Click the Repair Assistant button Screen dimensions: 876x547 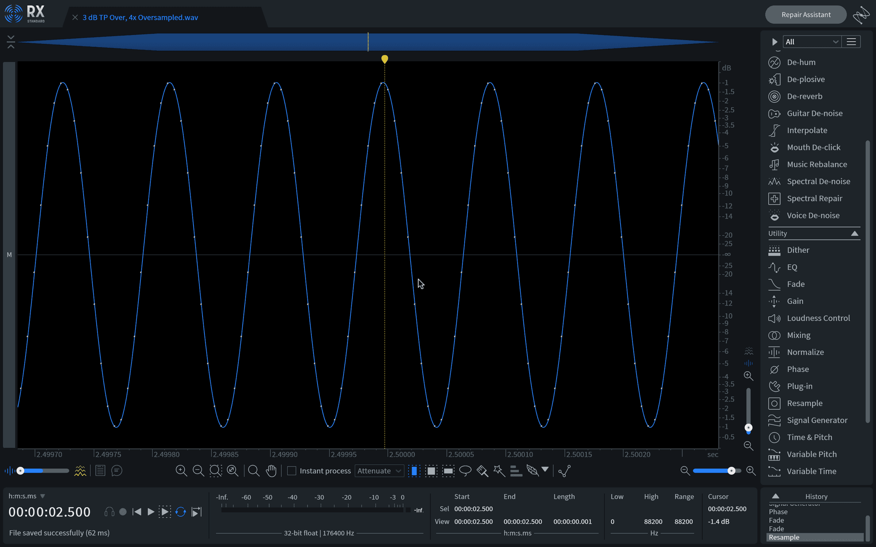tap(806, 15)
